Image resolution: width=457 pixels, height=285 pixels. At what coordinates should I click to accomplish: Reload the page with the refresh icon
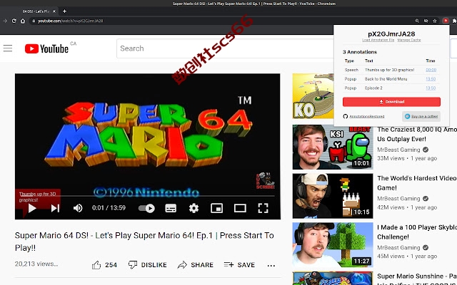click(x=14, y=21)
